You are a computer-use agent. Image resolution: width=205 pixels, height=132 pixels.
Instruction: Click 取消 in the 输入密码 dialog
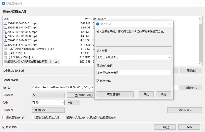163,94
